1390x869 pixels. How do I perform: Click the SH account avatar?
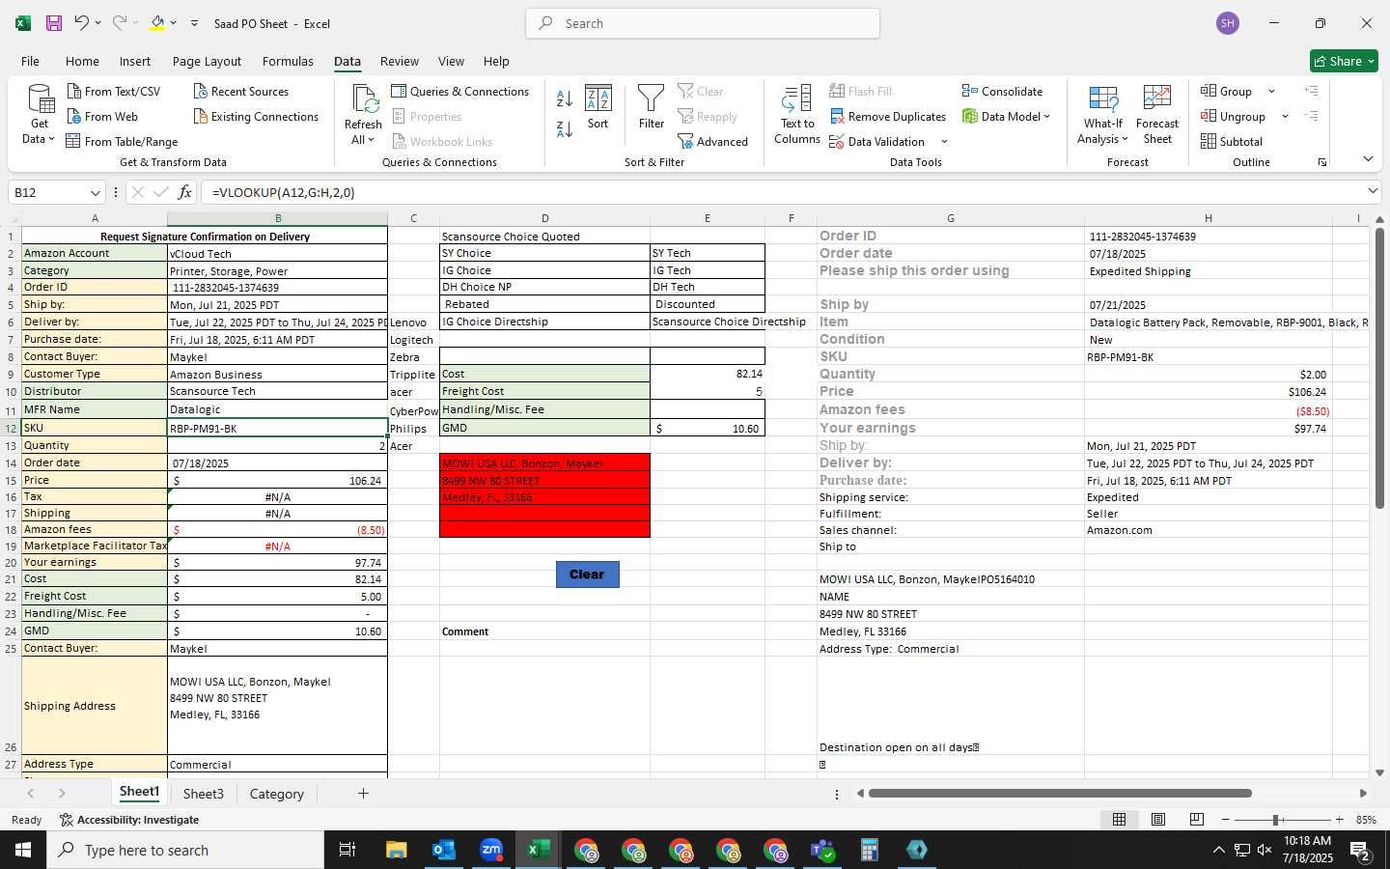(1228, 23)
